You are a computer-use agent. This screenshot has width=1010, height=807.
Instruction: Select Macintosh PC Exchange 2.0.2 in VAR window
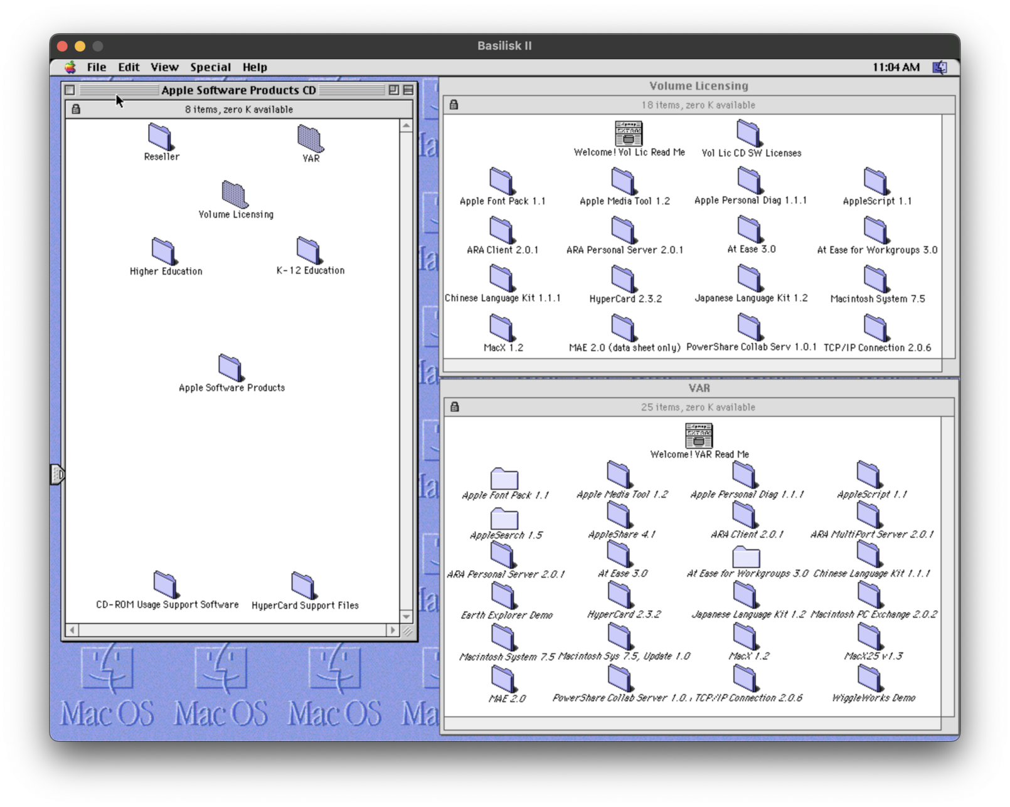pos(870,595)
